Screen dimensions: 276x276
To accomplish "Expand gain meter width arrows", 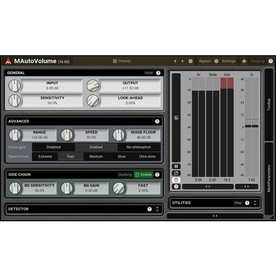I will [x=247, y=187].
